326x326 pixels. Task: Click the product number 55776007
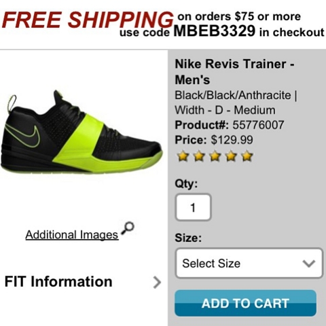pyautogui.click(x=258, y=125)
